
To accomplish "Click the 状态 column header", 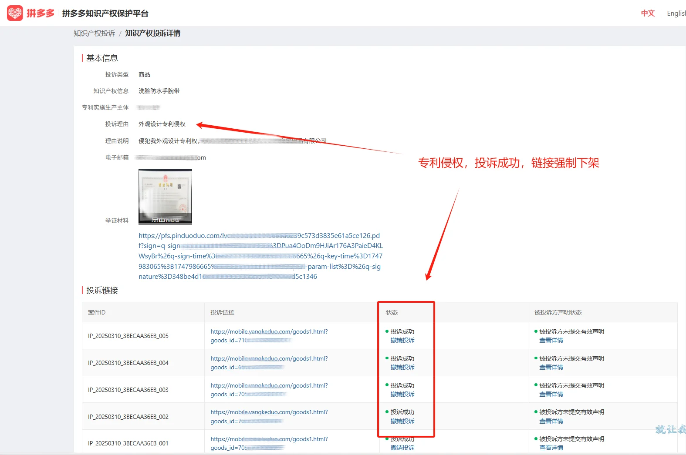I will pos(392,312).
